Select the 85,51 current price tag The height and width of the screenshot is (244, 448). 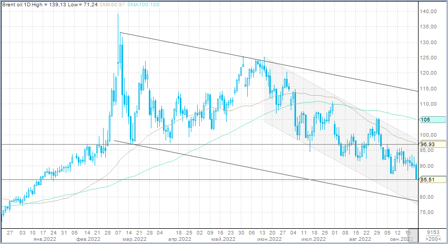click(429, 180)
